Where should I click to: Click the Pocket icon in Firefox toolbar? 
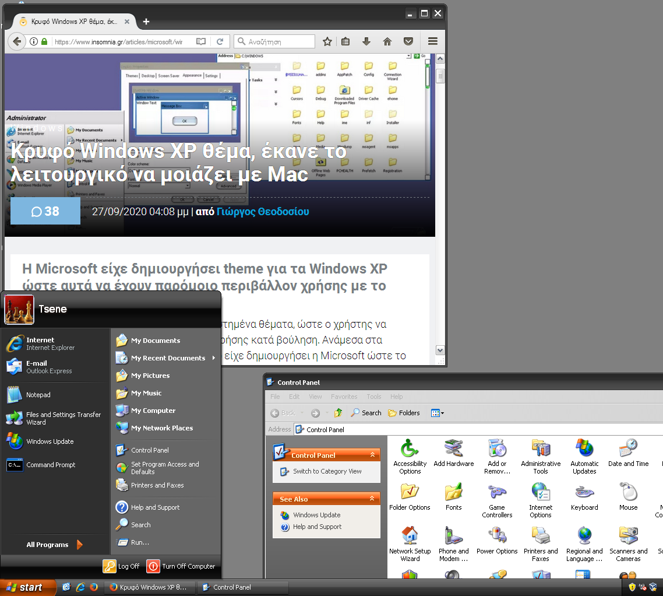click(408, 41)
